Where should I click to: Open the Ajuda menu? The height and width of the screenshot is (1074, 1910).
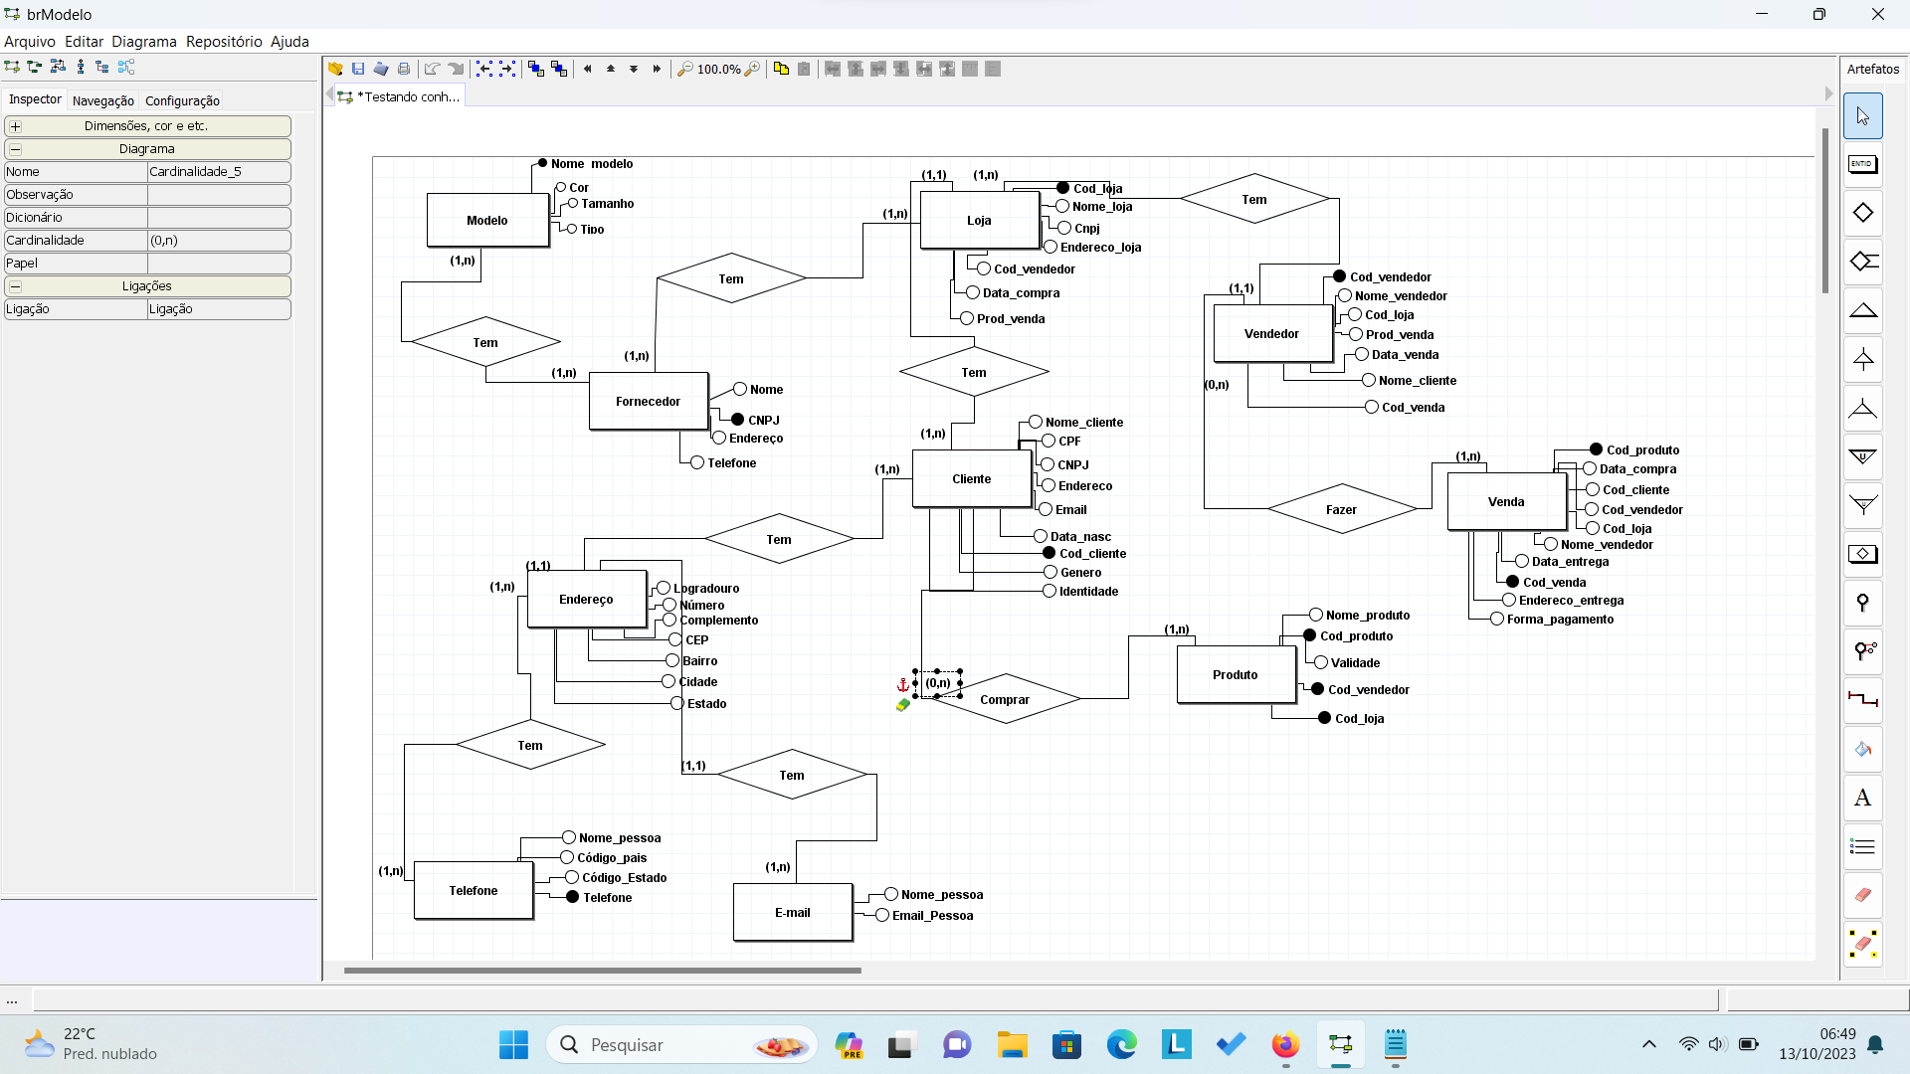pos(289,42)
